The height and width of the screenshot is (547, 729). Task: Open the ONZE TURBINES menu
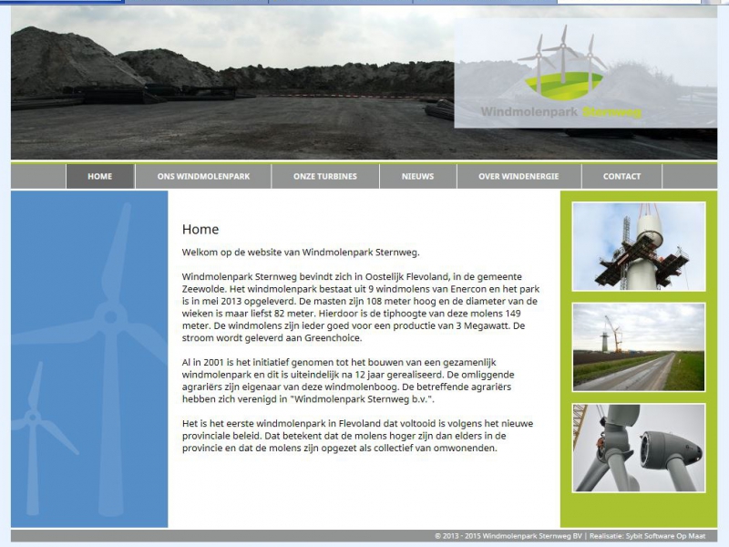coord(325,176)
